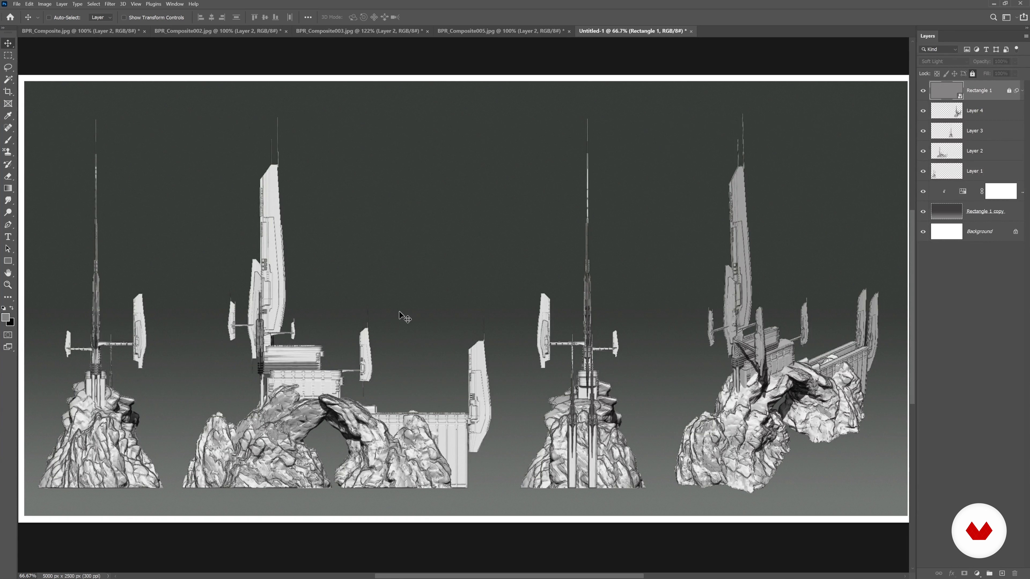Select the Brush tool
This screenshot has height=579, width=1030.
click(x=8, y=140)
